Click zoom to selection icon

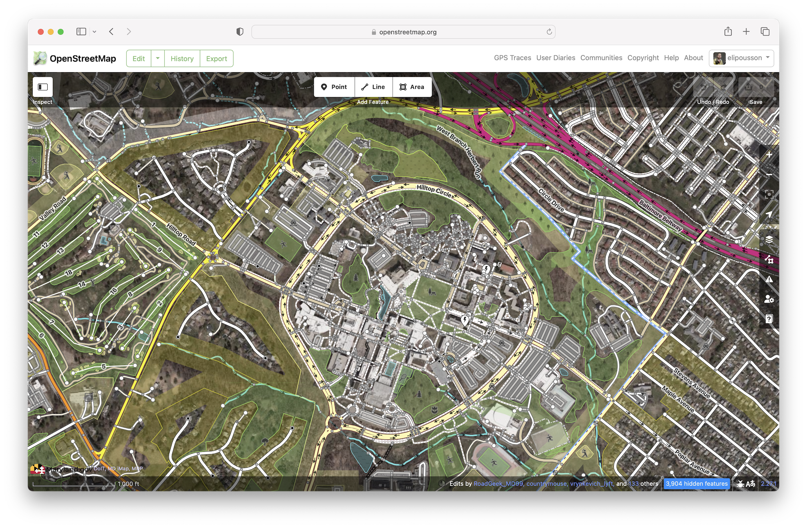(769, 194)
